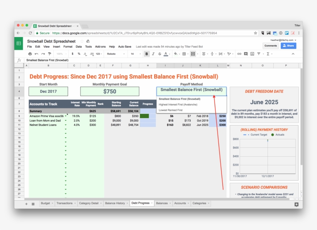Redo the last action
Screen dimensions: 317x230
43,54
